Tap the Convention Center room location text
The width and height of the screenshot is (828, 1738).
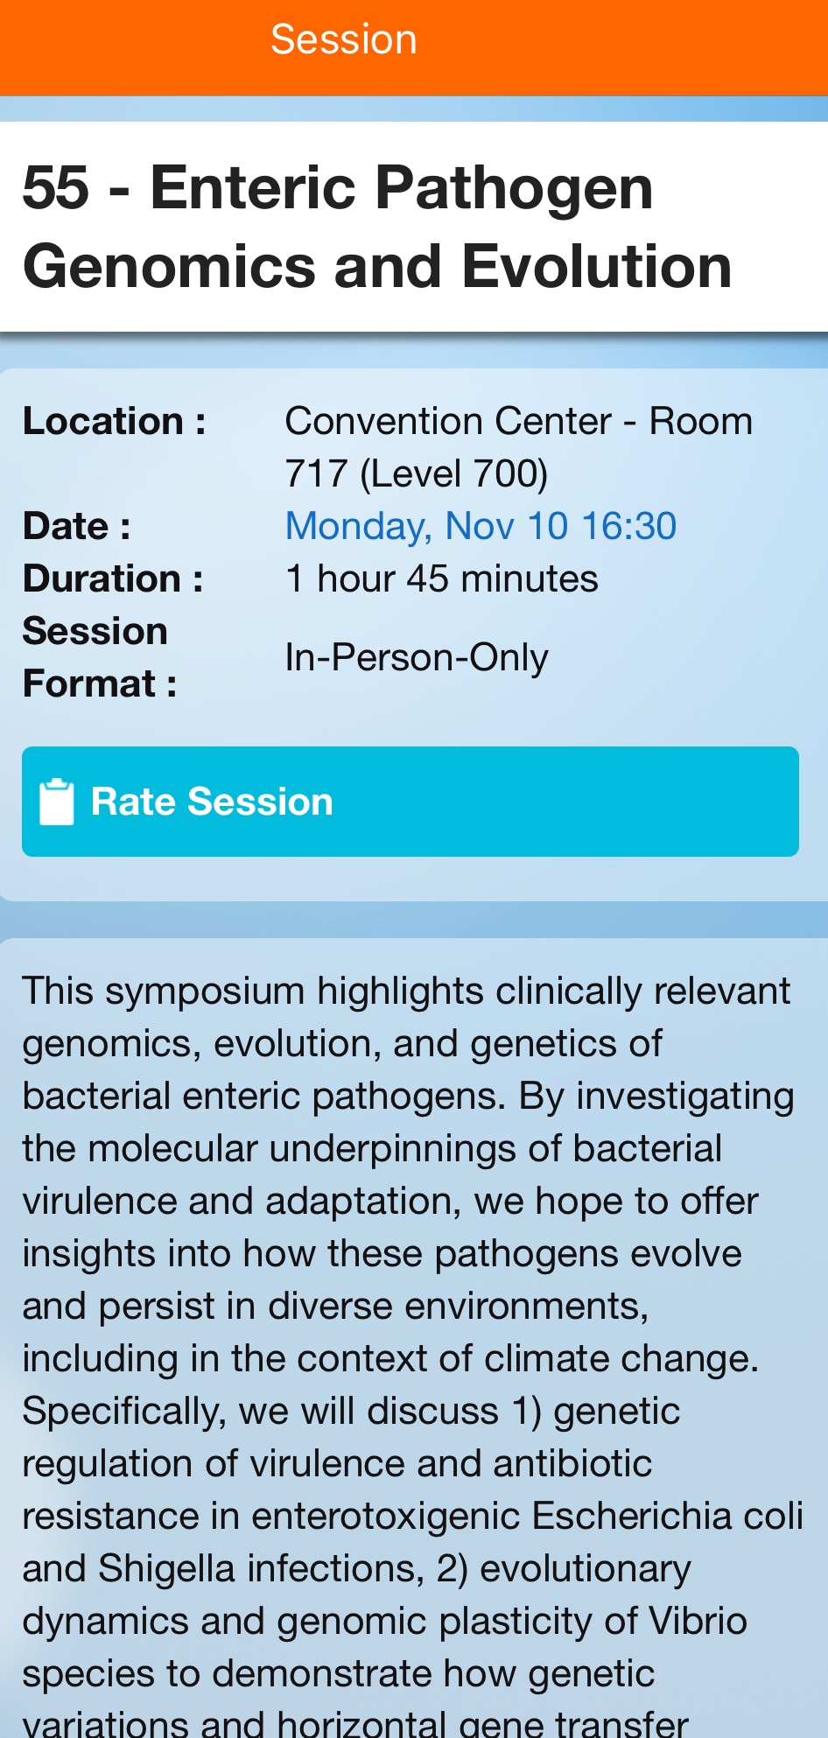pyautogui.click(x=518, y=422)
